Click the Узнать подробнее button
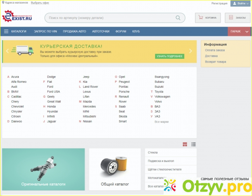This screenshot has height=196, width=252. tap(169, 56)
